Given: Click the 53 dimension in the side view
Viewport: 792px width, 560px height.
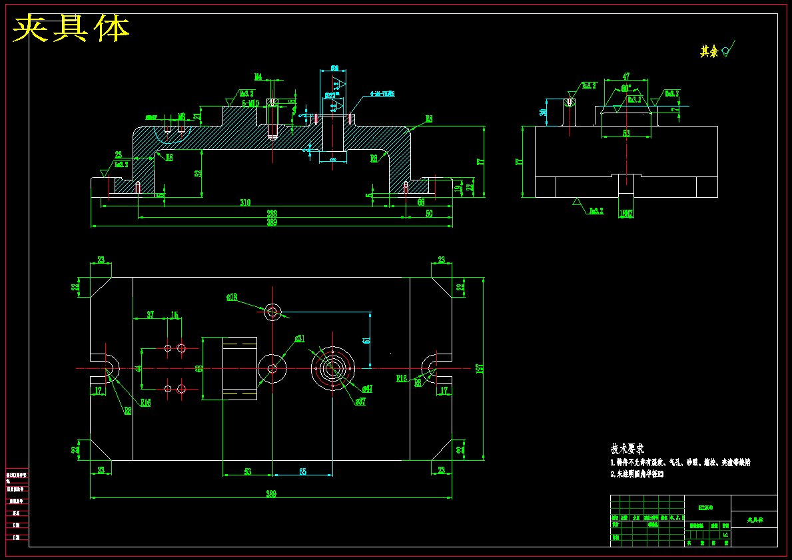Looking at the screenshot, I should [626, 133].
